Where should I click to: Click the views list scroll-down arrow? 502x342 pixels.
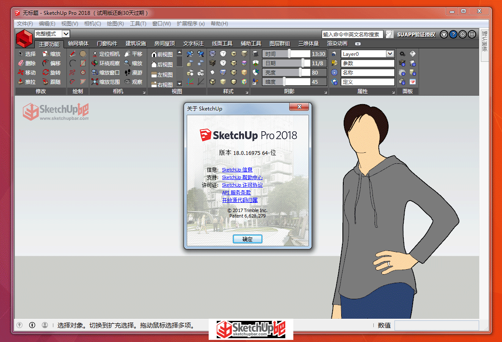point(179,83)
